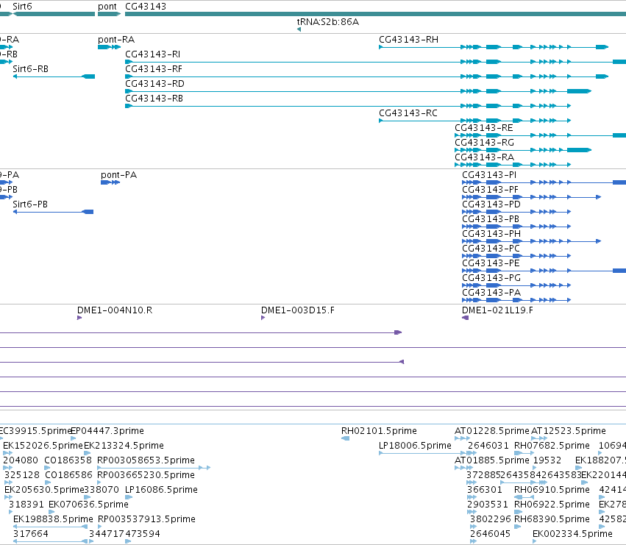Click transcript label CG43143-RE
The image size is (626, 545).
click(x=484, y=128)
